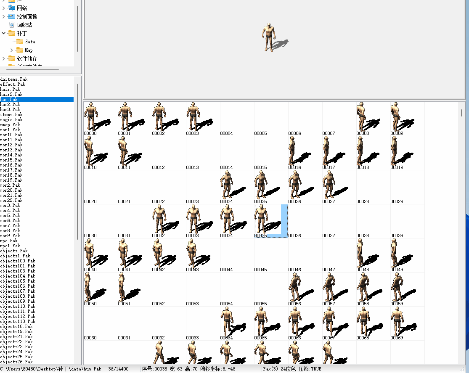Screen dimensions: 469x373
Task: Open mmap.Pak in the file list
Action: coord(10,125)
